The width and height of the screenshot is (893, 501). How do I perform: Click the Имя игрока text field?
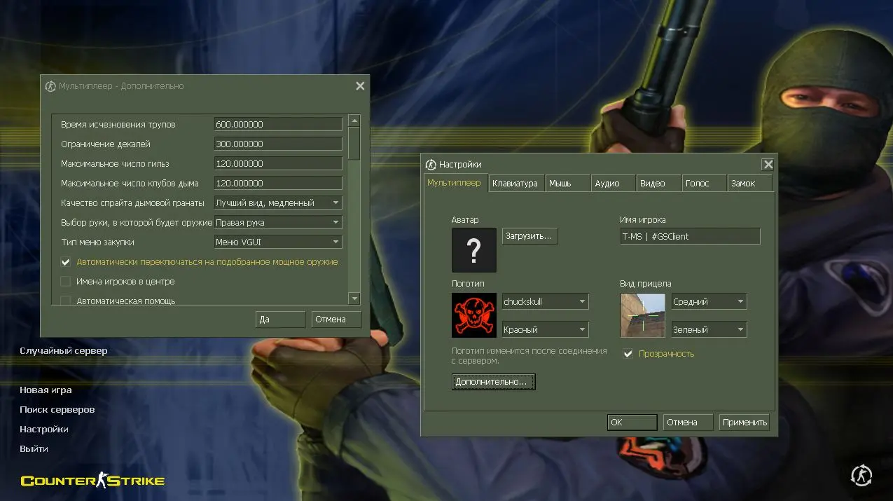[689, 237]
